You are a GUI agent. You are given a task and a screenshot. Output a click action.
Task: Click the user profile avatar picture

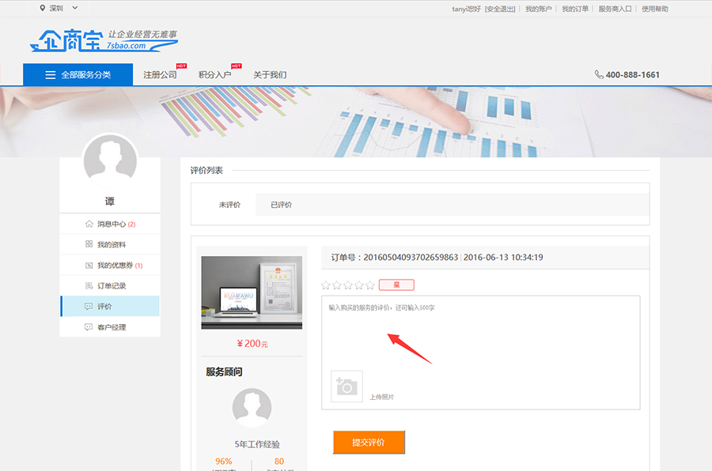click(x=110, y=160)
